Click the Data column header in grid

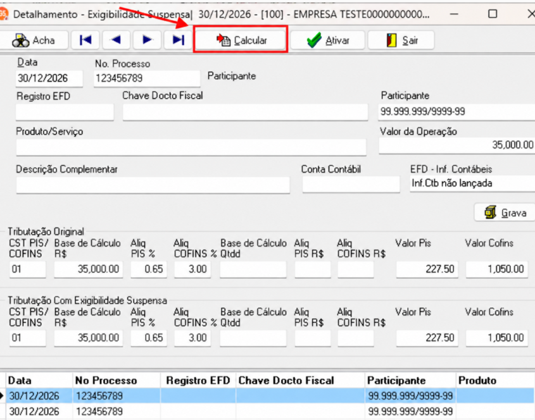(x=39, y=380)
